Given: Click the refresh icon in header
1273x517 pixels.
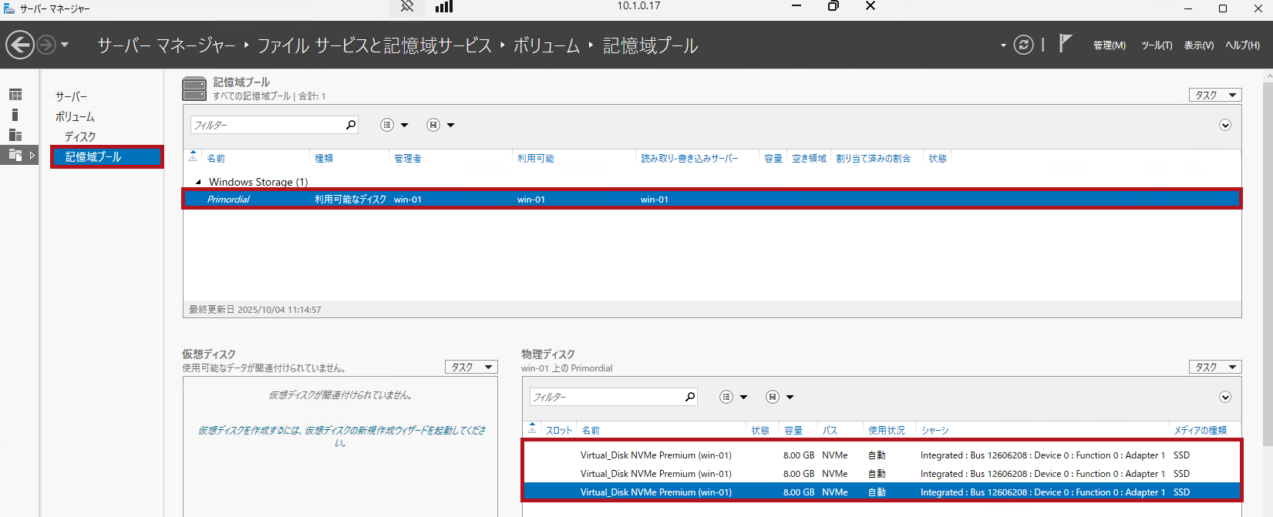Looking at the screenshot, I should pos(1023,45).
